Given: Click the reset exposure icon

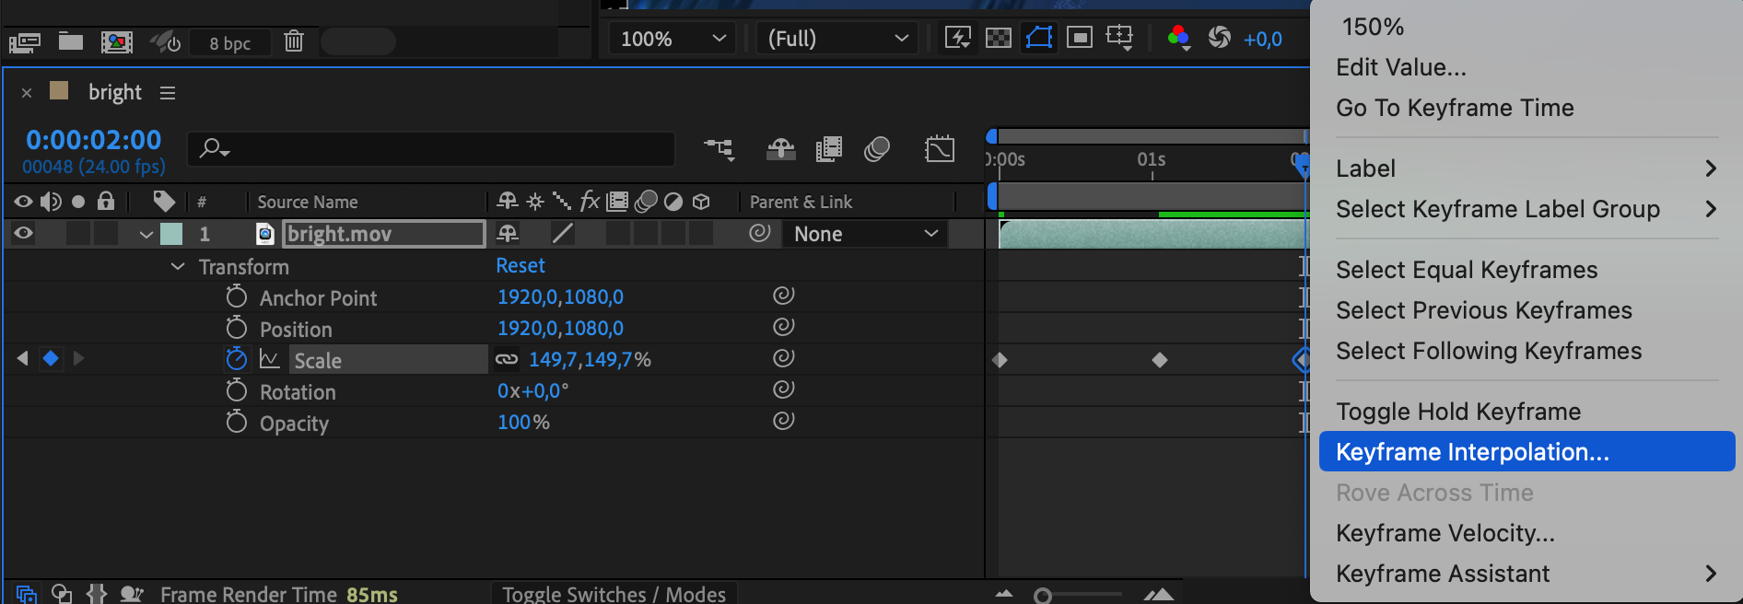Looking at the screenshot, I should [x=1219, y=38].
